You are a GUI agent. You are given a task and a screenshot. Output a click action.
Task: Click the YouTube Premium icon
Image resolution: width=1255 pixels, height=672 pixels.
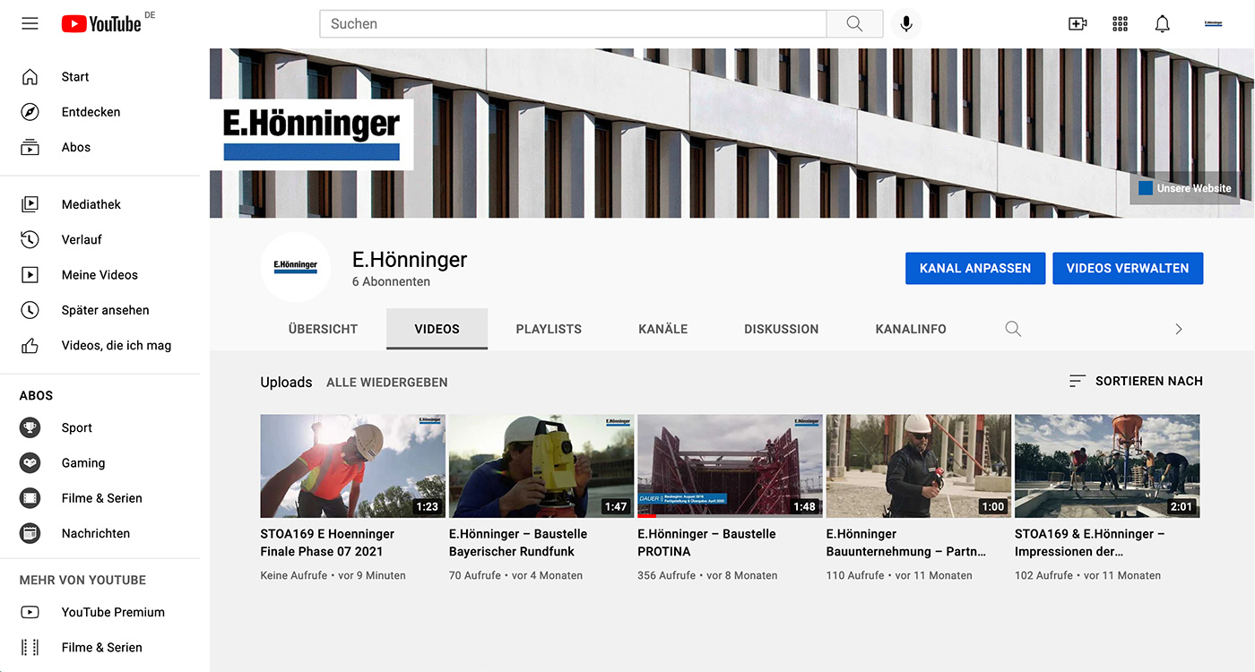[x=30, y=613]
